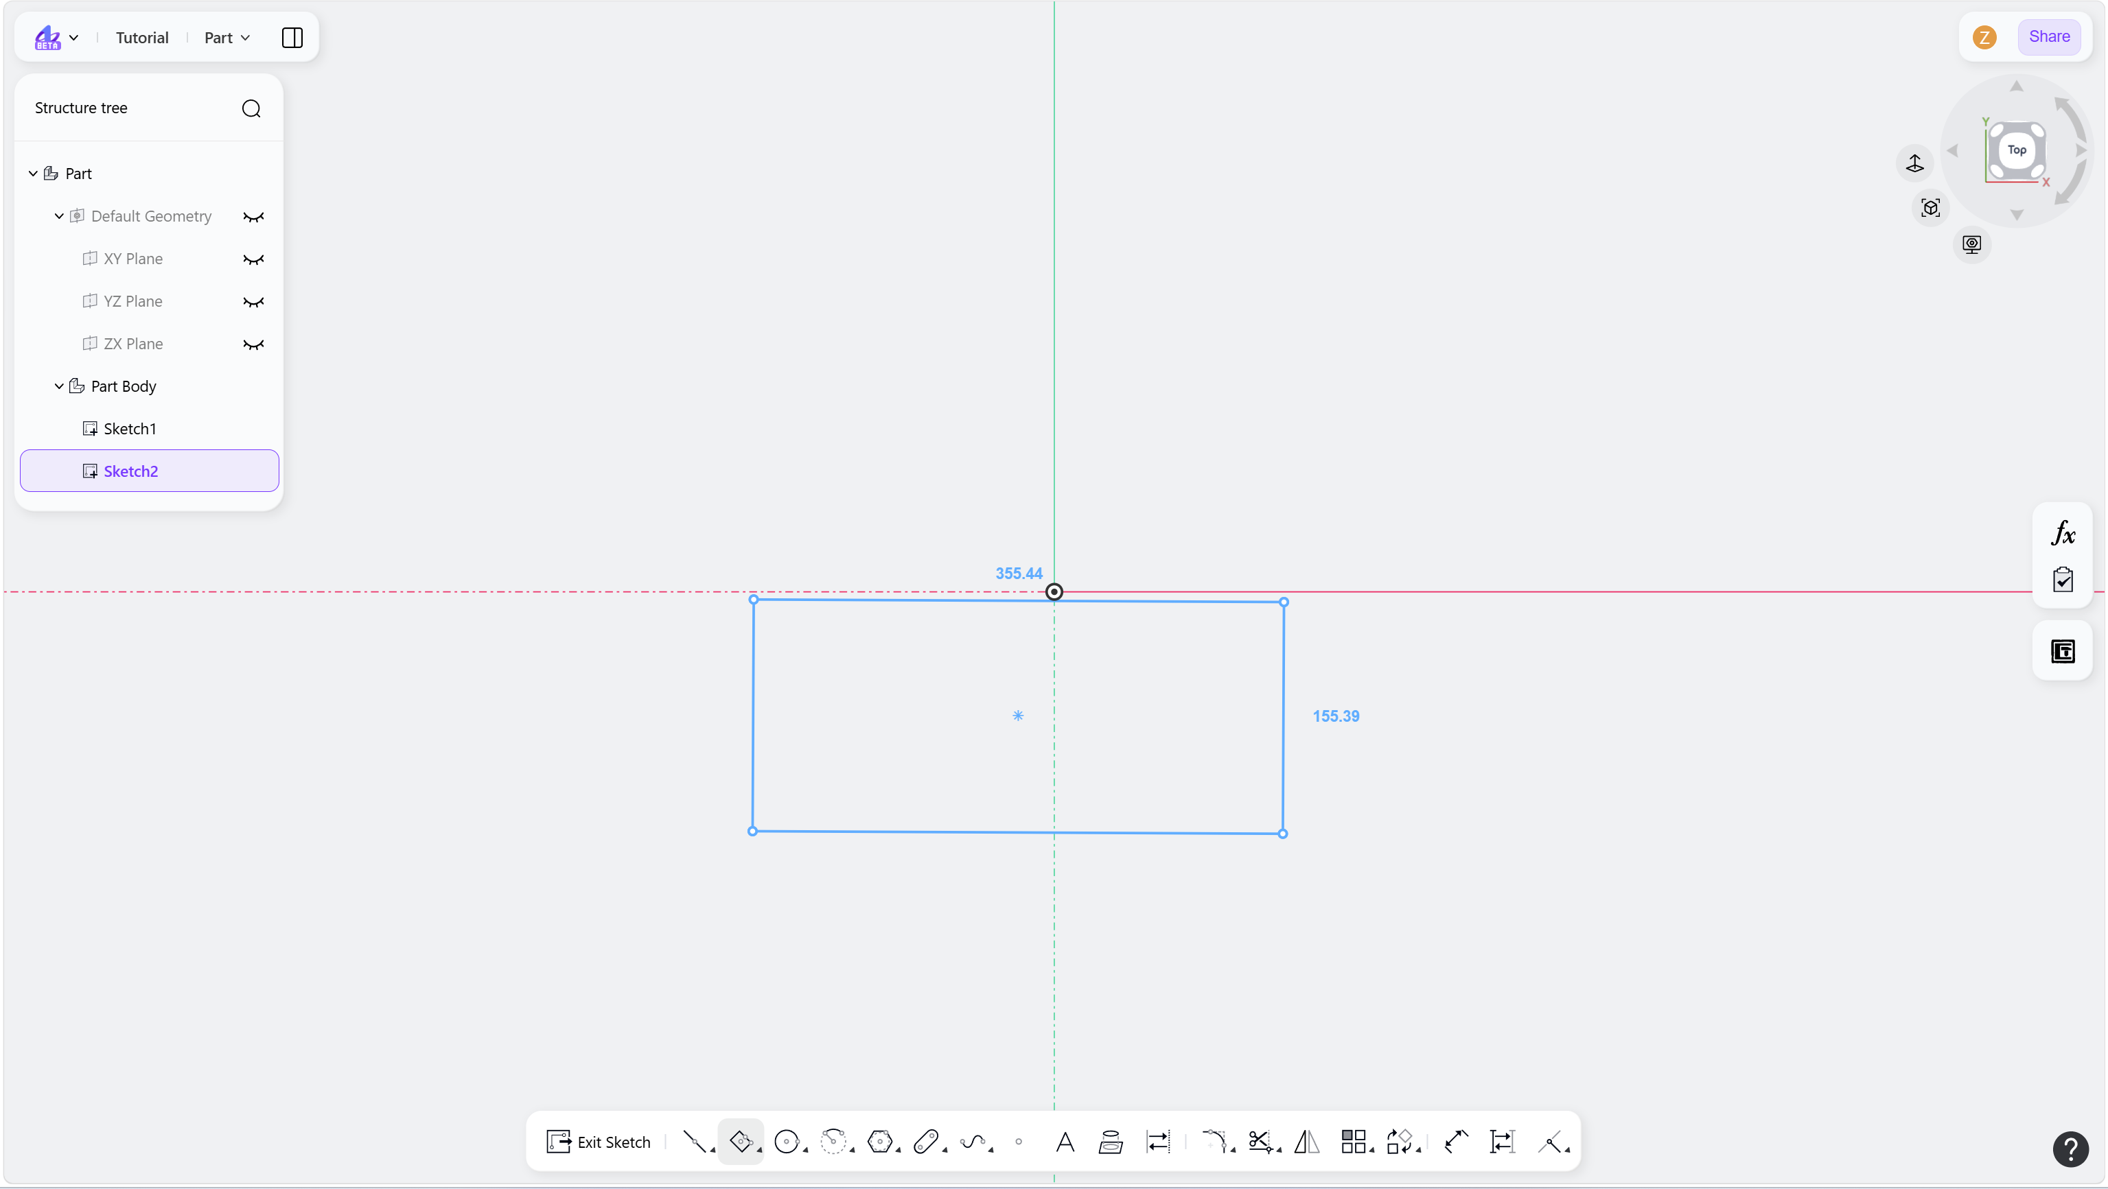Viewport: 2108px width, 1189px height.
Task: Select the smart Dimension tool
Action: (x=1456, y=1141)
